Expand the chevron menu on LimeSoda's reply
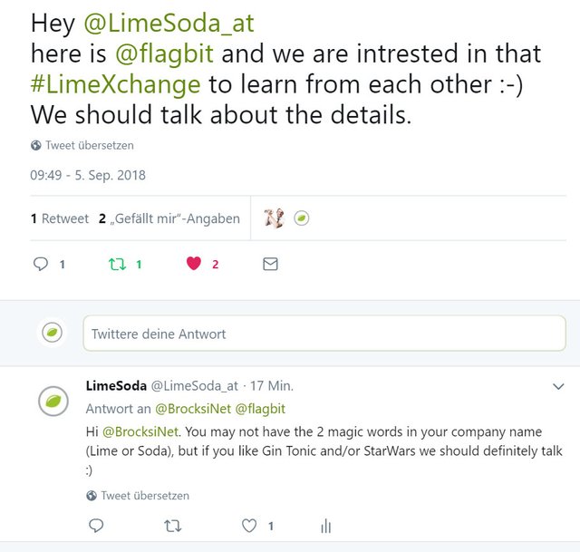 click(558, 387)
